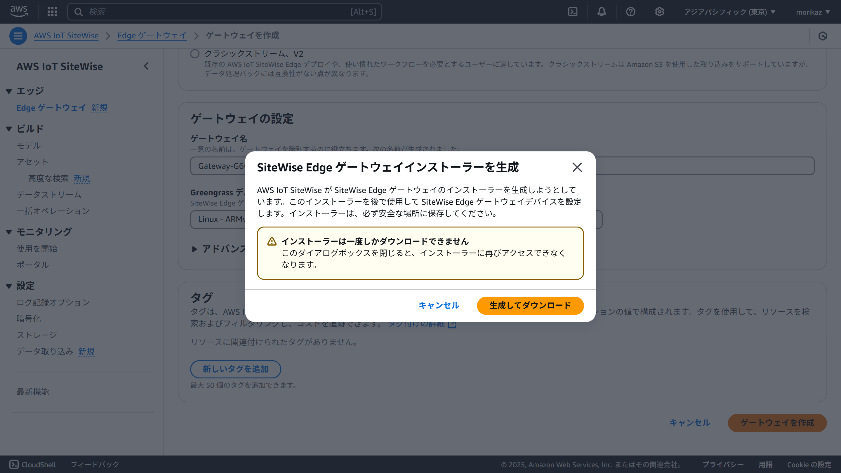Collapse the ビルド section in sidebar
841x473 pixels.
(9, 129)
